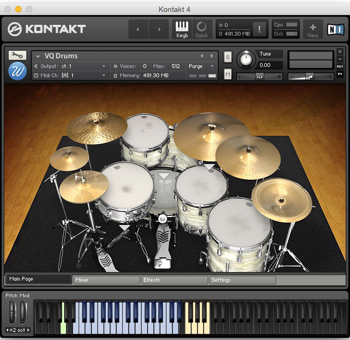
Task: Open the View options menu
Action: coord(313,29)
